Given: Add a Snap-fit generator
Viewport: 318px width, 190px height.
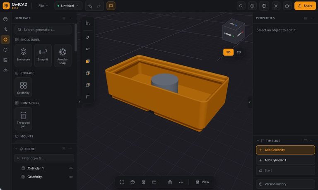Looking at the screenshot, I should click(x=43, y=55).
